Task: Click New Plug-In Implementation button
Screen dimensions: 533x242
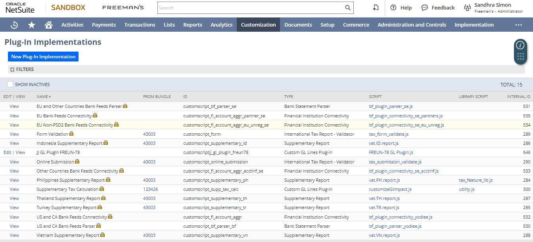Action: (x=43, y=56)
